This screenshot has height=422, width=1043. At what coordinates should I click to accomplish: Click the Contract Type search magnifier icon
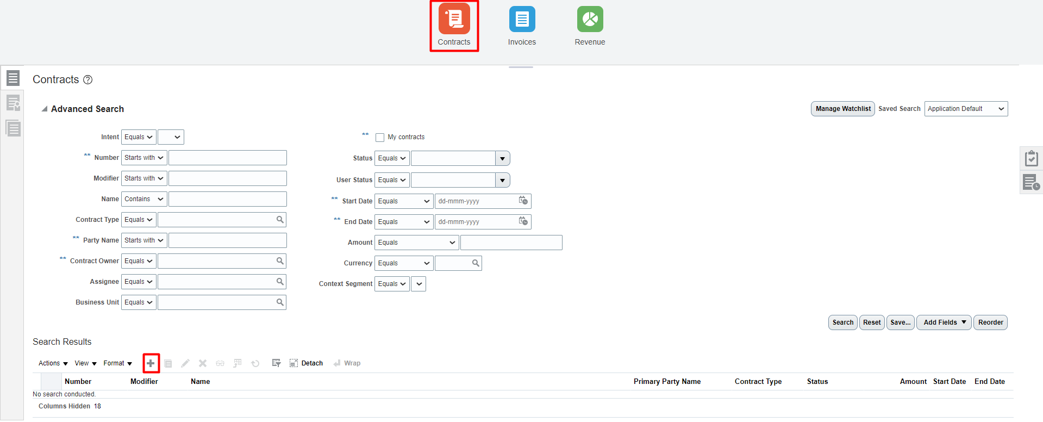click(280, 220)
